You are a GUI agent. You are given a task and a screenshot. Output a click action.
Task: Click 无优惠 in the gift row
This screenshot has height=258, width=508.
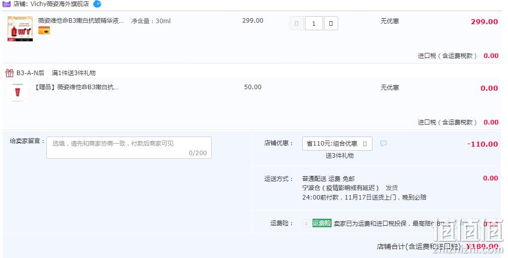click(x=390, y=88)
